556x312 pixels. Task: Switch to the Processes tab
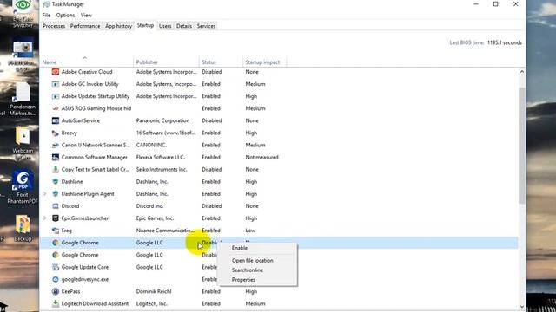[54, 26]
